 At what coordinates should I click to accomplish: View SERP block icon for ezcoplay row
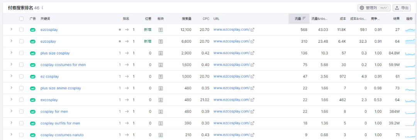[161, 41]
